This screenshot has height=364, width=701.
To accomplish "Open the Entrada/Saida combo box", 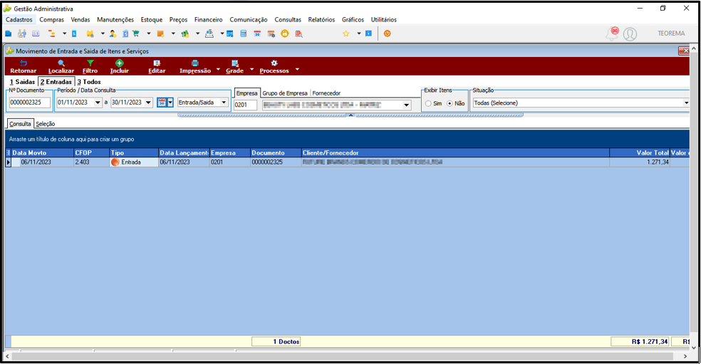I will pos(202,103).
